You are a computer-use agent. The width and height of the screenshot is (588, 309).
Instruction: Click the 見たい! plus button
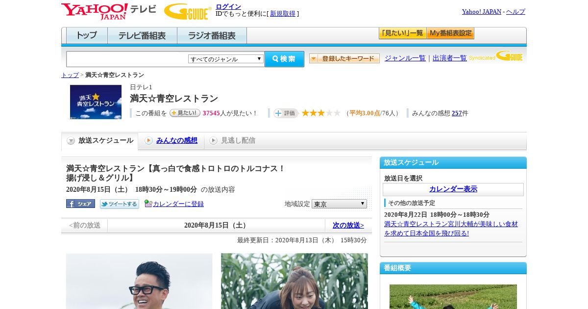(x=185, y=113)
